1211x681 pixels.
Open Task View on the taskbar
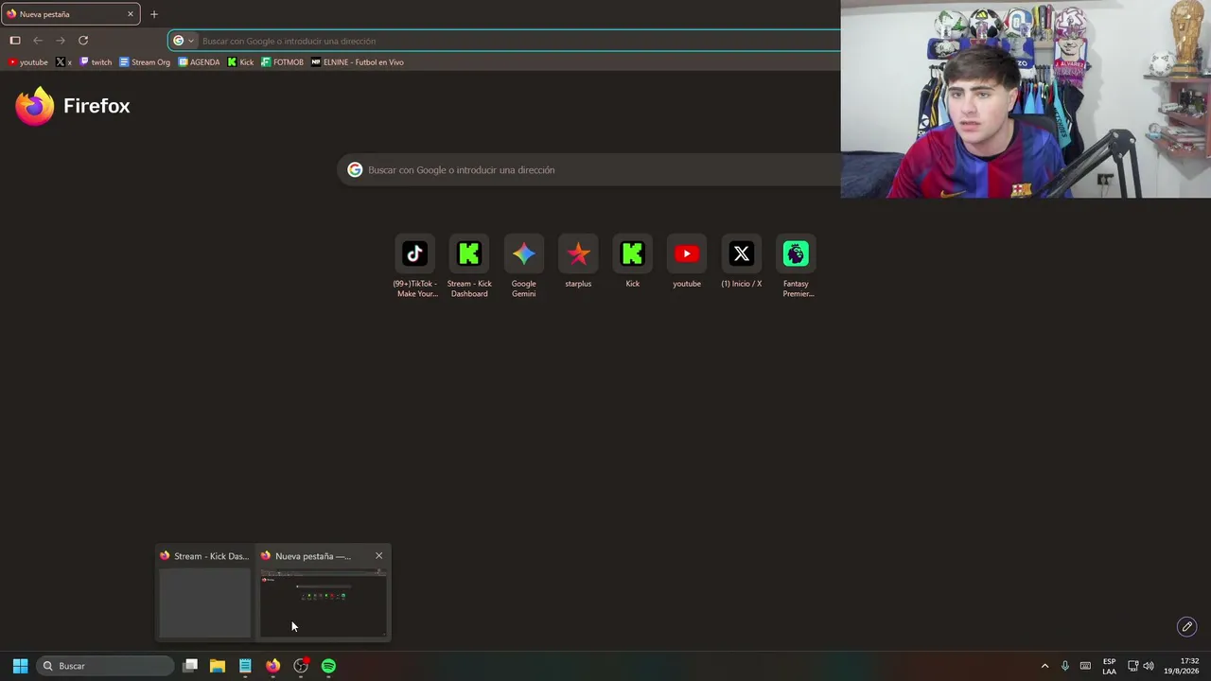[x=190, y=666]
